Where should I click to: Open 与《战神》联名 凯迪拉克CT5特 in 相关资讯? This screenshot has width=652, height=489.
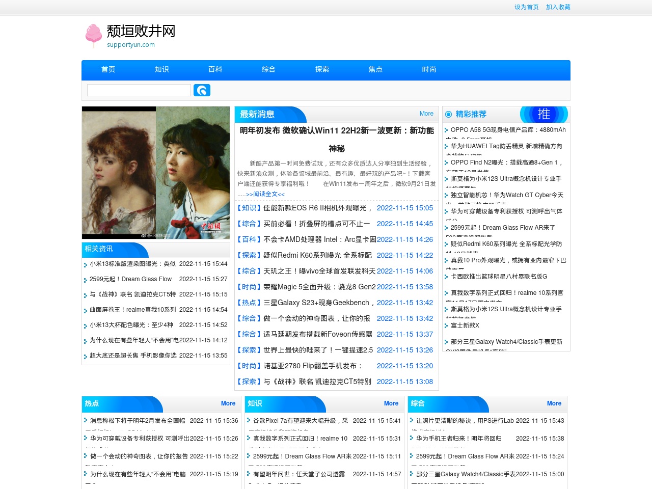[132, 294]
